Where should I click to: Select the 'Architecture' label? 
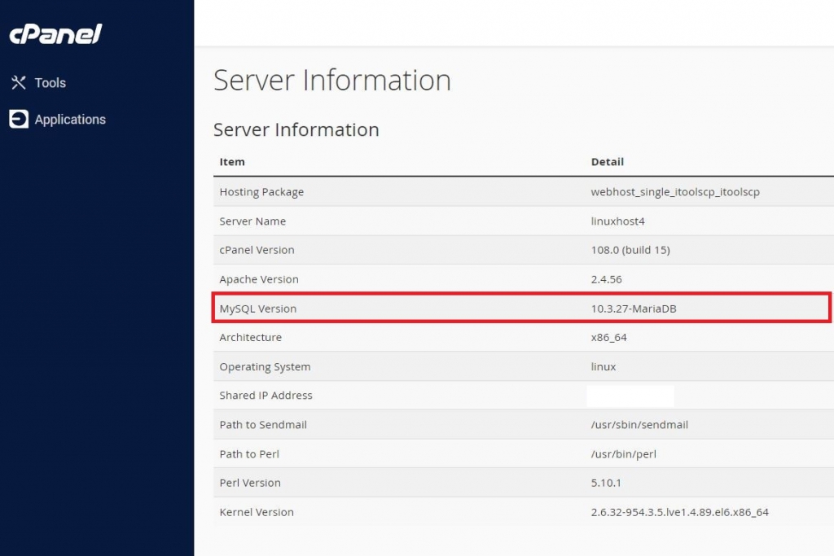pos(251,337)
